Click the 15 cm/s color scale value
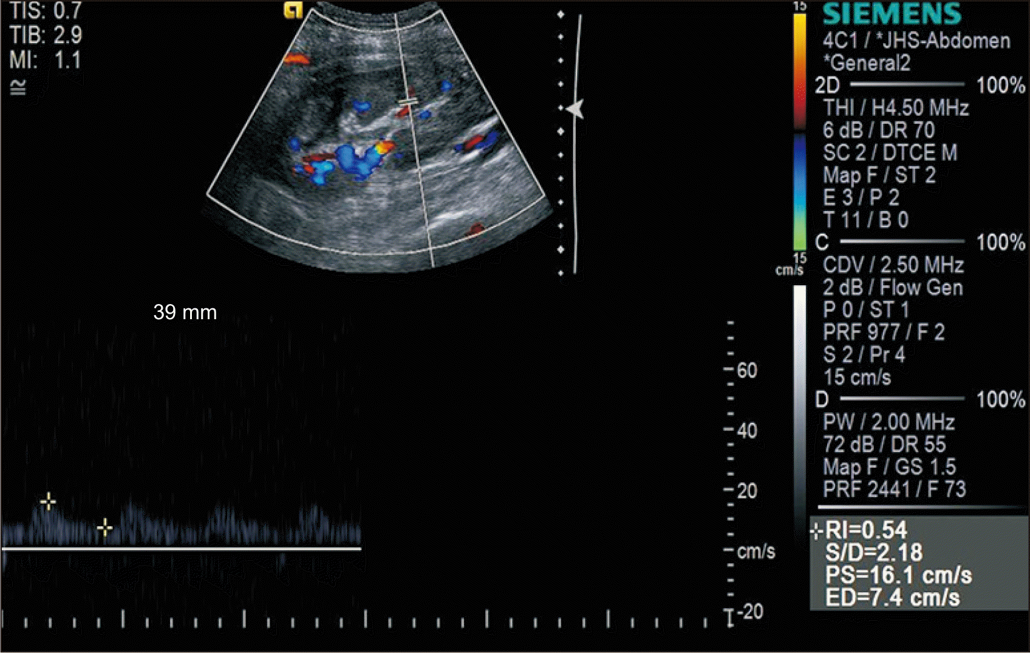 (x=857, y=377)
